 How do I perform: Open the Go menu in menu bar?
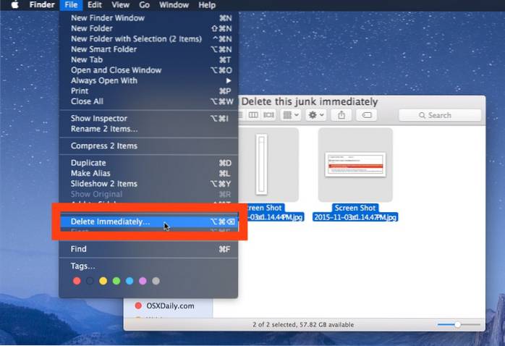tap(145, 6)
